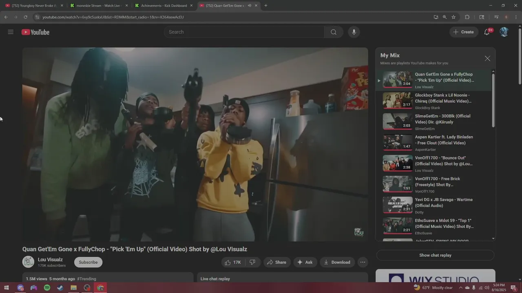Reload the page
522x293 pixels.
click(x=25, y=17)
